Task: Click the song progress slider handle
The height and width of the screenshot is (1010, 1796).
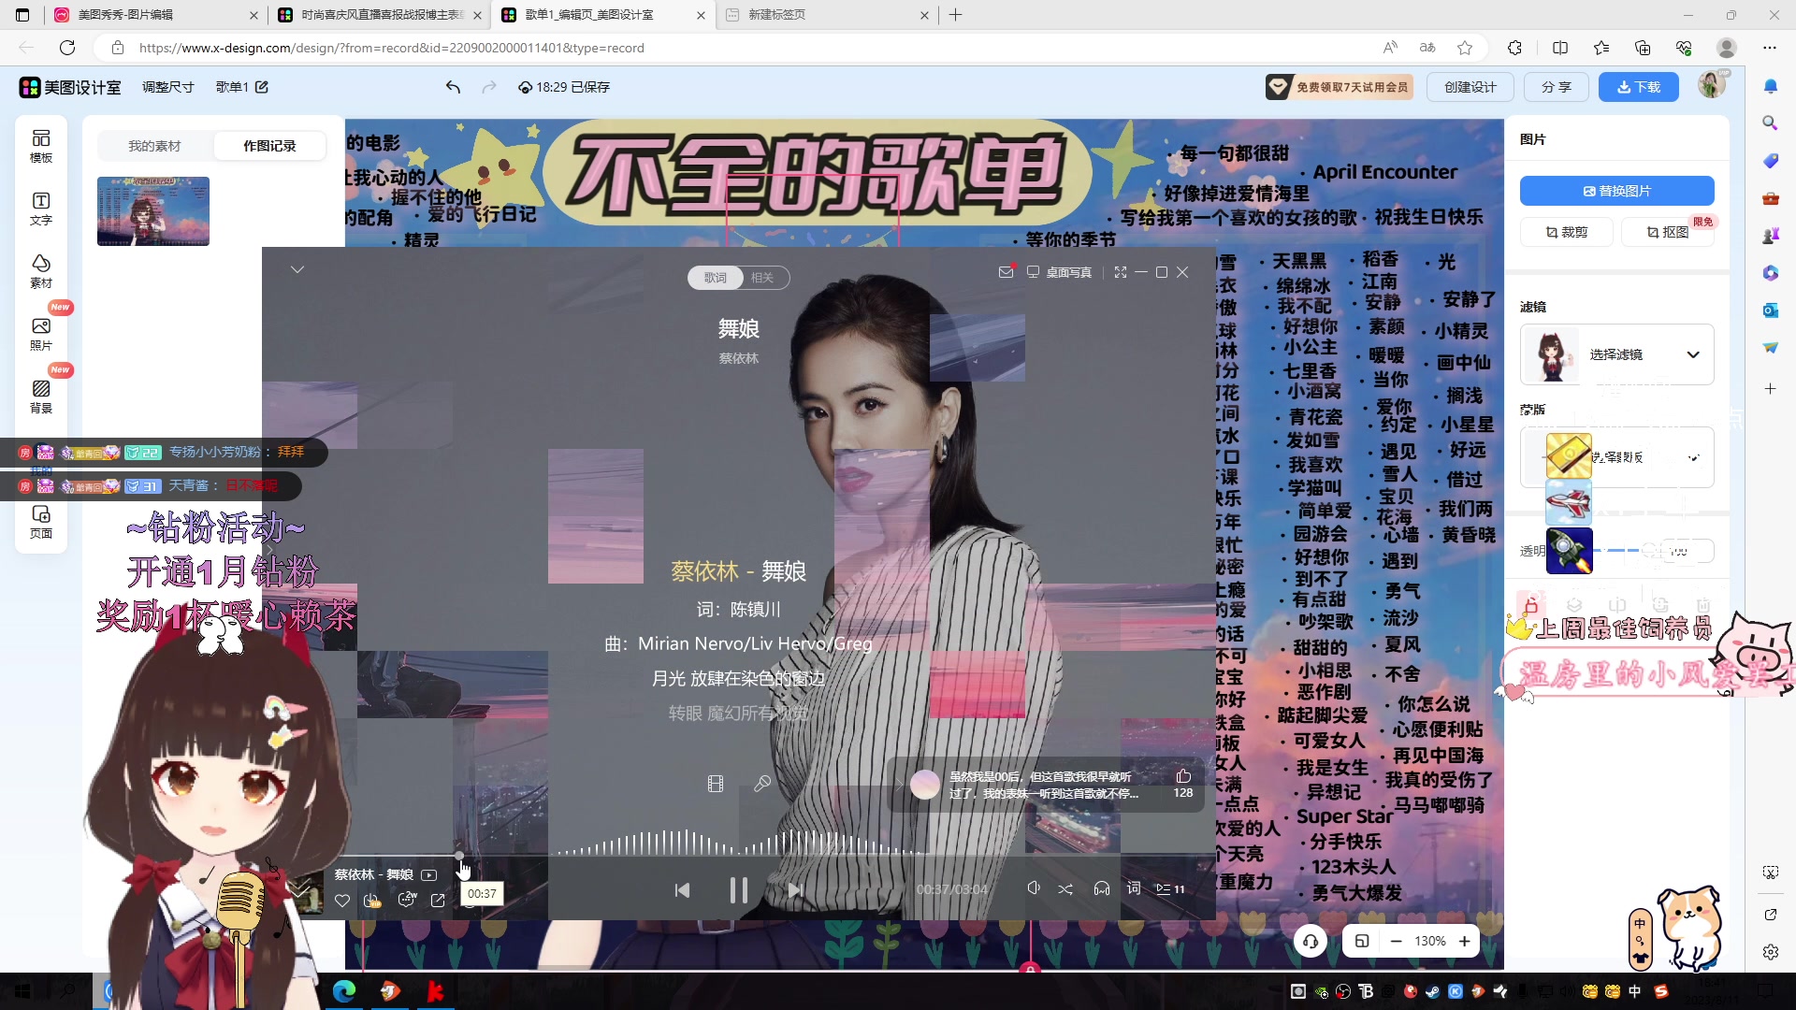Action: pos(459,856)
